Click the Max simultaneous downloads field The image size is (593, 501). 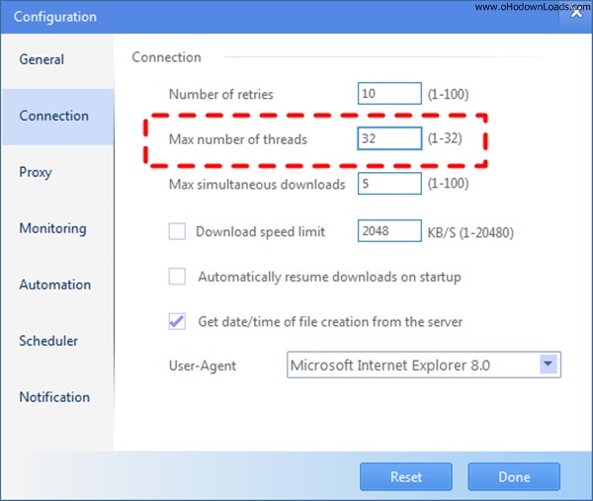[x=389, y=184]
